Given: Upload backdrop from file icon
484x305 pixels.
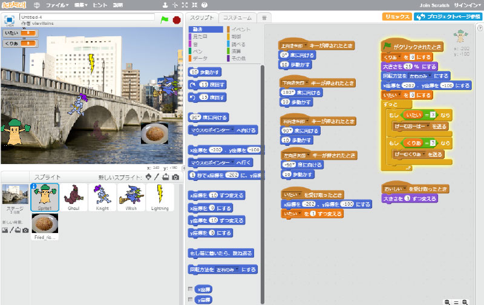Looking at the screenshot, I should point(18,230).
